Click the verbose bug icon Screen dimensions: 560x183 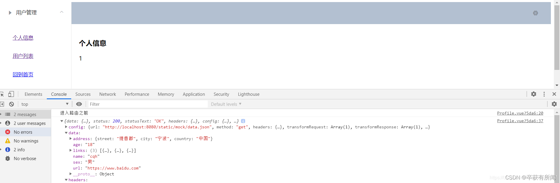8,158
